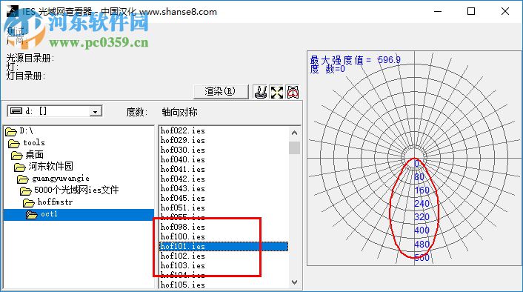Select the 桌面 folder
523x292 pixels.
click(x=27, y=155)
